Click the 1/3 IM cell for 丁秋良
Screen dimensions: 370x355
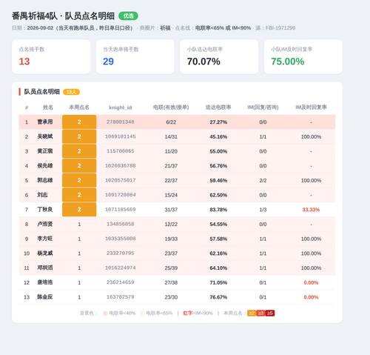(x=263, y=210)
